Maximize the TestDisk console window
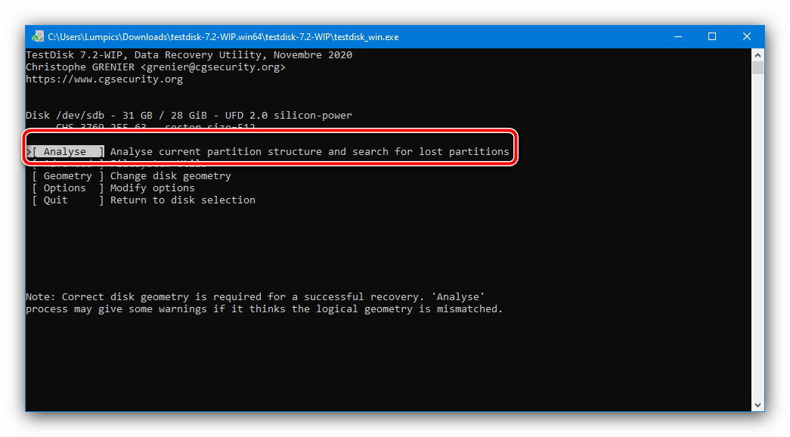Viewport: 790px width, 437px height. (712, 36)
